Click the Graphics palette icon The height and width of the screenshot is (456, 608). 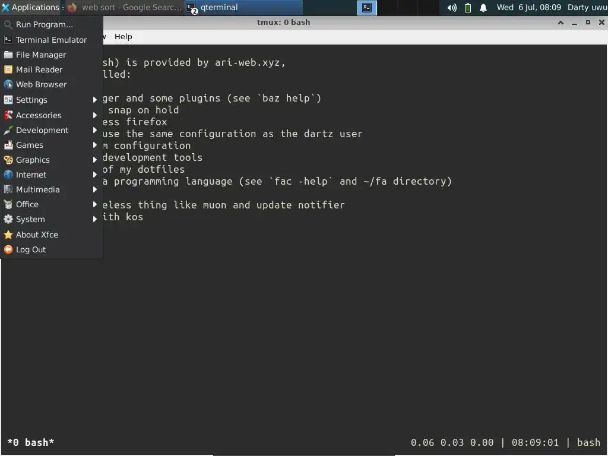[x=8, y=160]
